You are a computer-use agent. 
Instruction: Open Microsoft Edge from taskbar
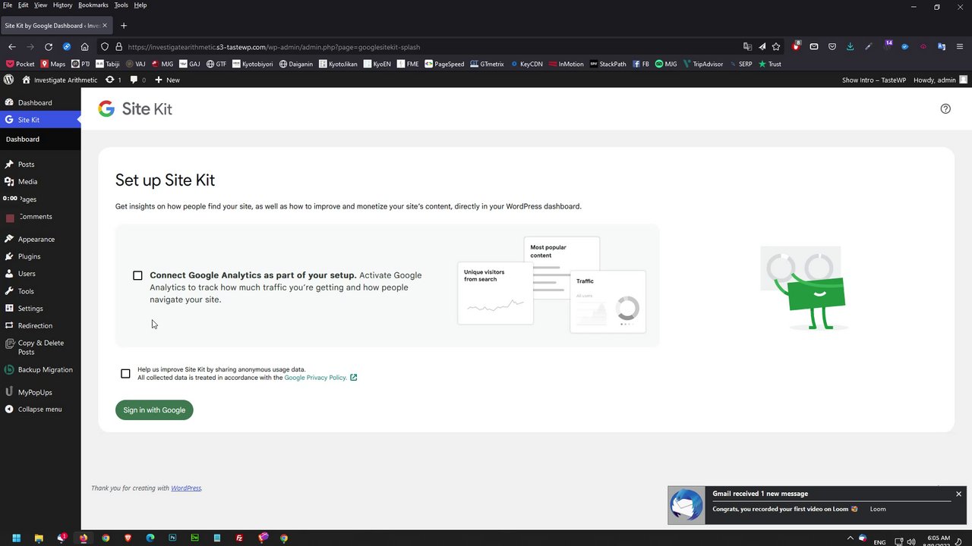[150, 538]
